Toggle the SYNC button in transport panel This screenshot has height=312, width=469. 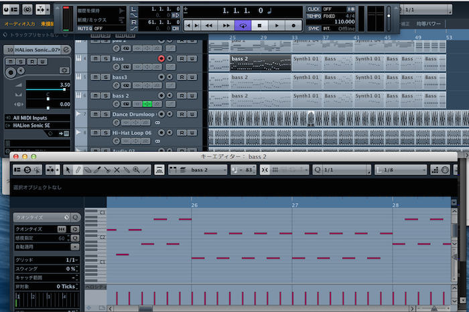[x=314, y=28]
